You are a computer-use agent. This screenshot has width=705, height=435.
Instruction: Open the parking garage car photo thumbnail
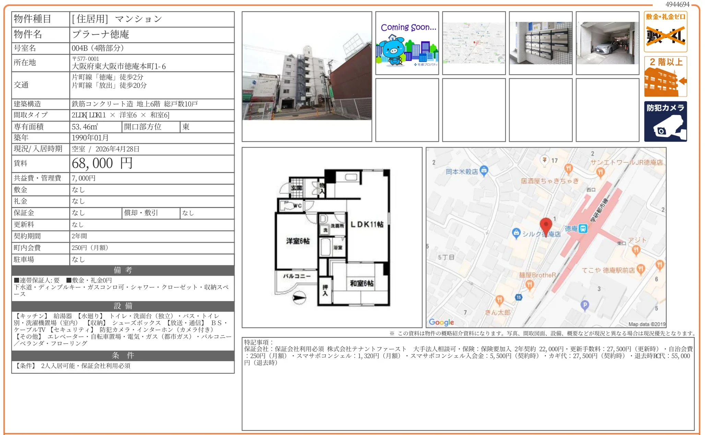coord(607,43)
